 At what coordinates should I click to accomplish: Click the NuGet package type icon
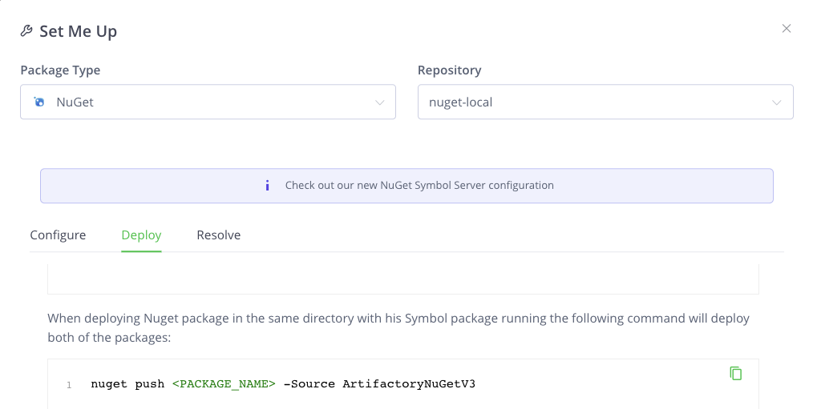point(39,102)
